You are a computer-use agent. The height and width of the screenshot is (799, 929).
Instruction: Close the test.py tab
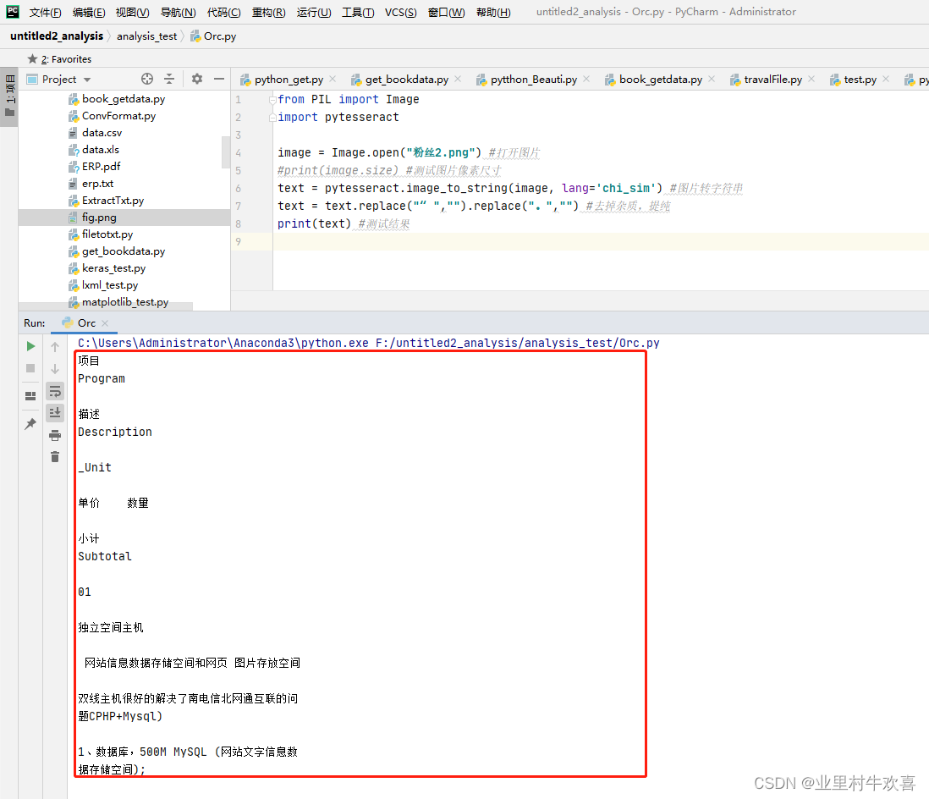[887, 79]
